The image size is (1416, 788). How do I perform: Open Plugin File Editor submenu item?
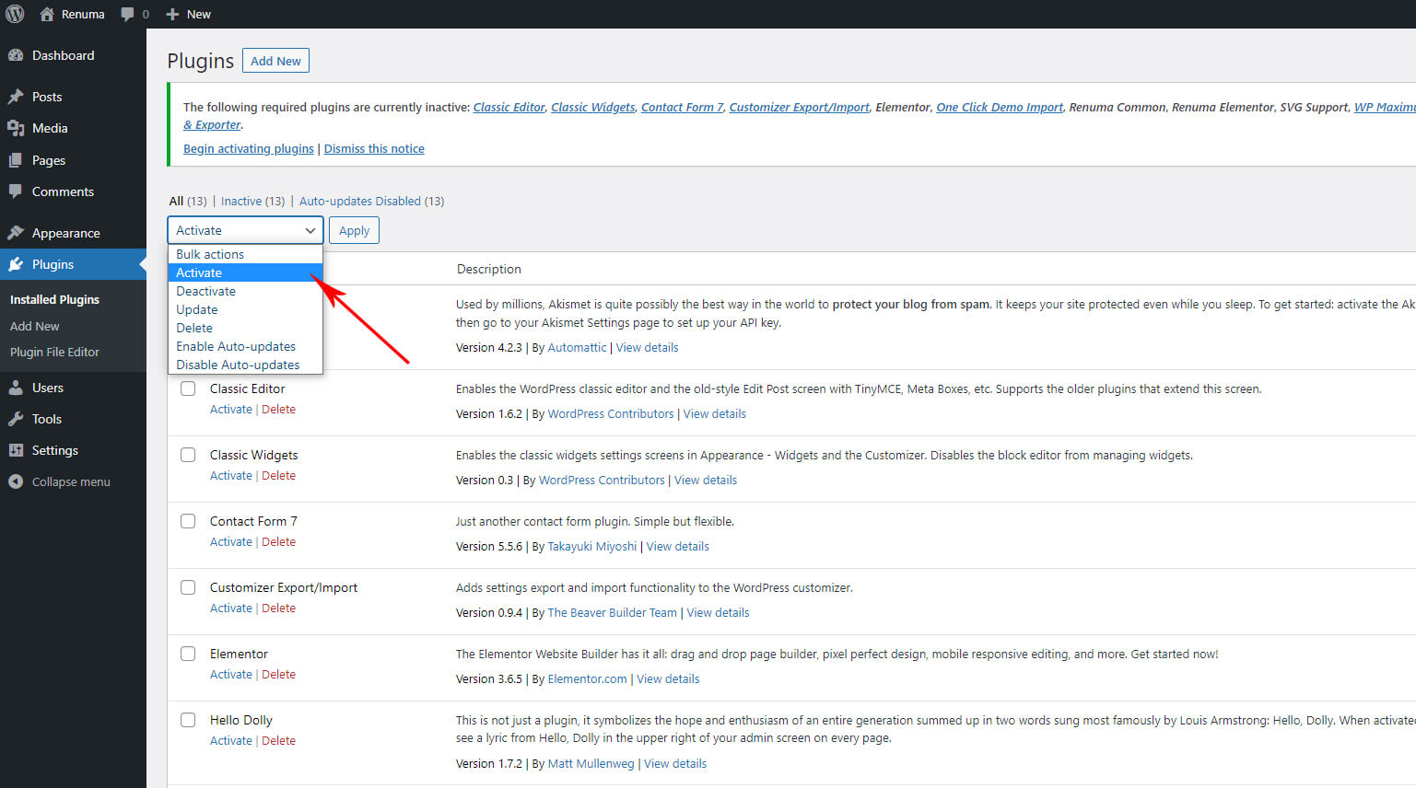pos(54,352)
